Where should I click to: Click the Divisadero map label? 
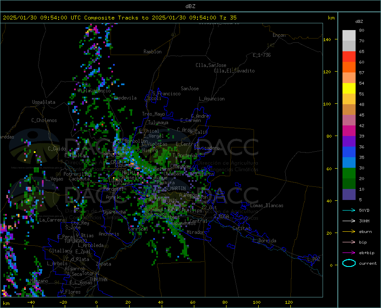click(x=207, y=148)
